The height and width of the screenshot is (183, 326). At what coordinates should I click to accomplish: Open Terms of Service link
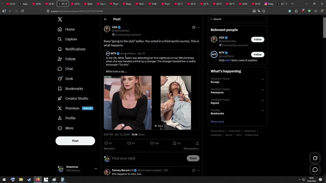point(218,131)
